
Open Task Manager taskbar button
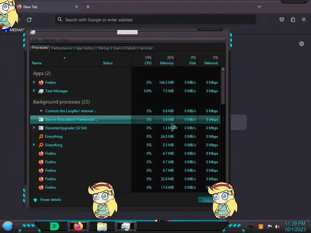pos(125,226)
